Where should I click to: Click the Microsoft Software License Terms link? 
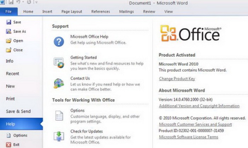[x=188, y=137]
